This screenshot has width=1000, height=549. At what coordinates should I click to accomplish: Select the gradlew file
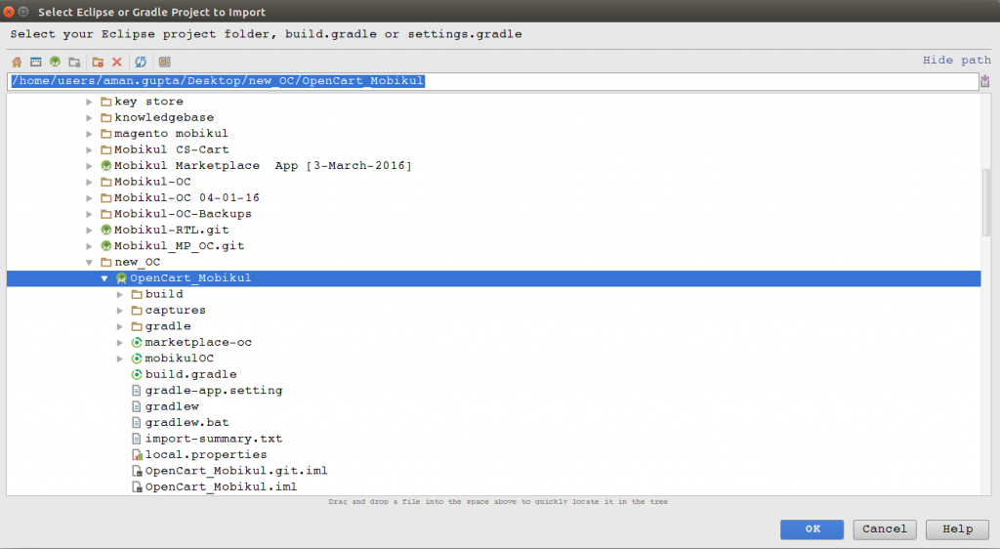[172, 406]
